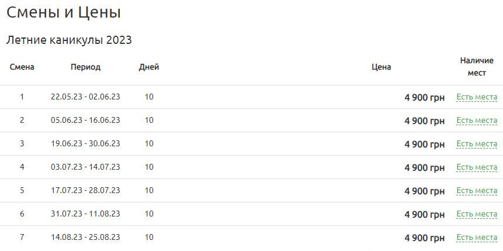Click the 4 900 грн price for shift 4
Screen dimensions: 503x251
click(x=424, y=168)
